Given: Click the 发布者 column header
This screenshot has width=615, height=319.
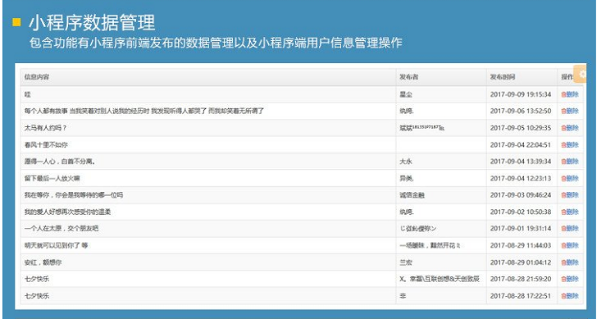Looking at the screenshot, I should (x=408, y=77).
